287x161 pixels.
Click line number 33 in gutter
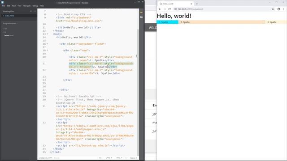click(x=44, y=146)
